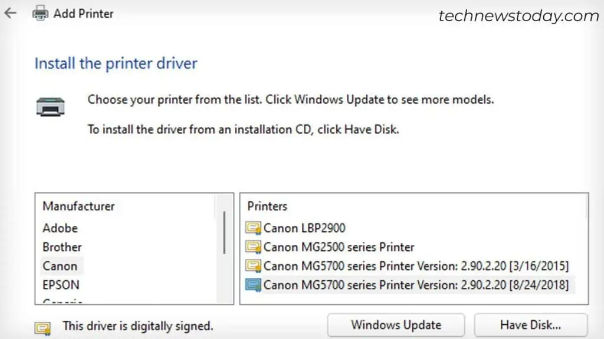
Task: Select Canon MG5700 driver dated 3/16/2015
Action: 416,266
